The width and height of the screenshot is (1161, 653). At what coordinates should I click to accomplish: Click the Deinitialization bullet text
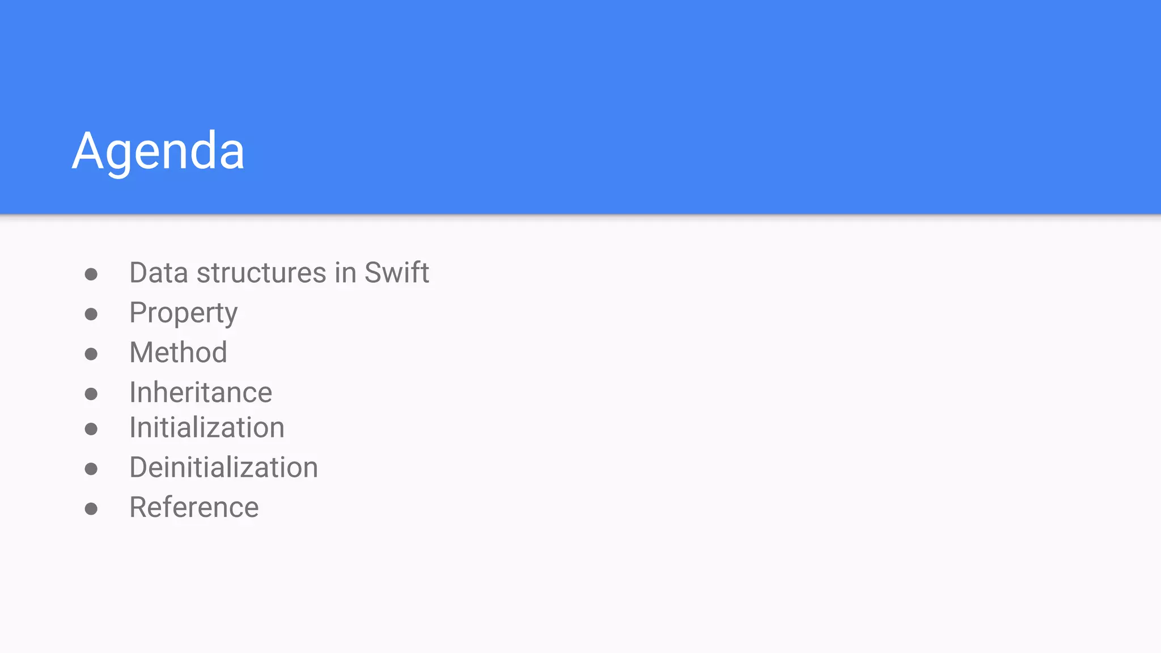223,468
